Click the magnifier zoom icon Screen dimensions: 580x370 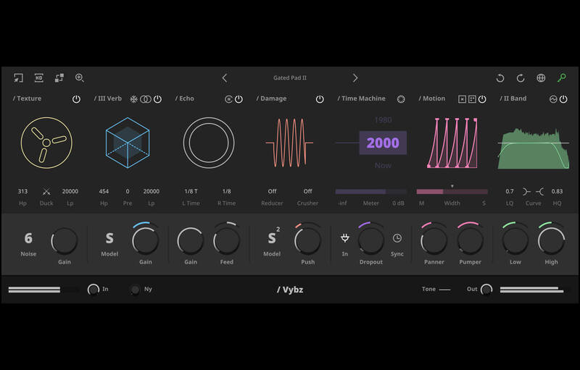pos(80,78)
